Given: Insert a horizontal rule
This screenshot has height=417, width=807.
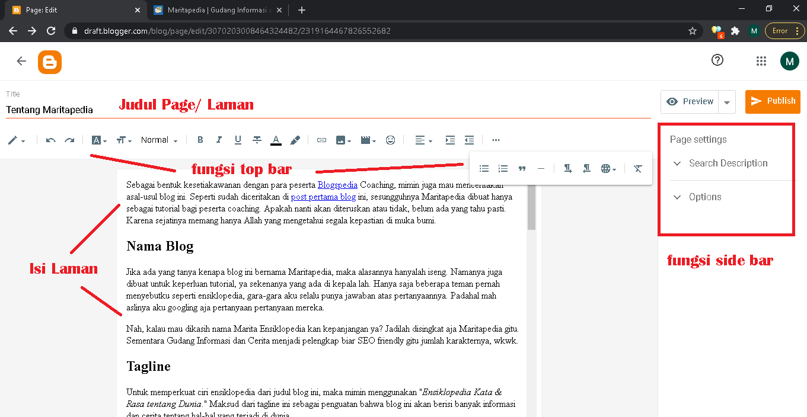Looking at the screenshot, I should point(541,168).
